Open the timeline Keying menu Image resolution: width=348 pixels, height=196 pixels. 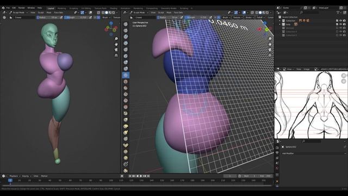pyautogui.click(x=26, y=176)
